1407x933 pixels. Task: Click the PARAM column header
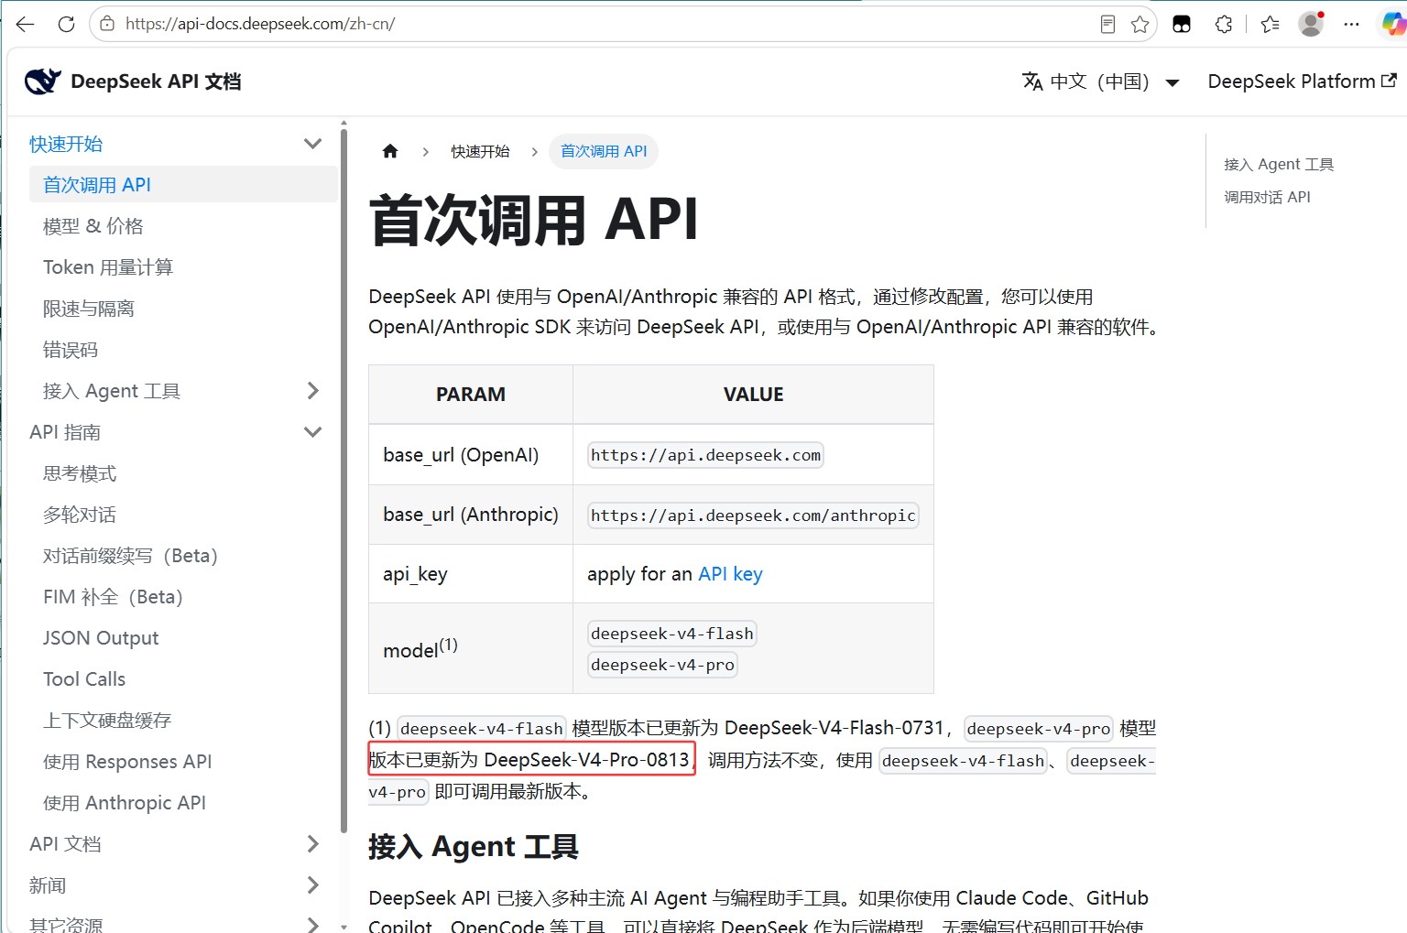pyautogui.click(x=471, y=395)
